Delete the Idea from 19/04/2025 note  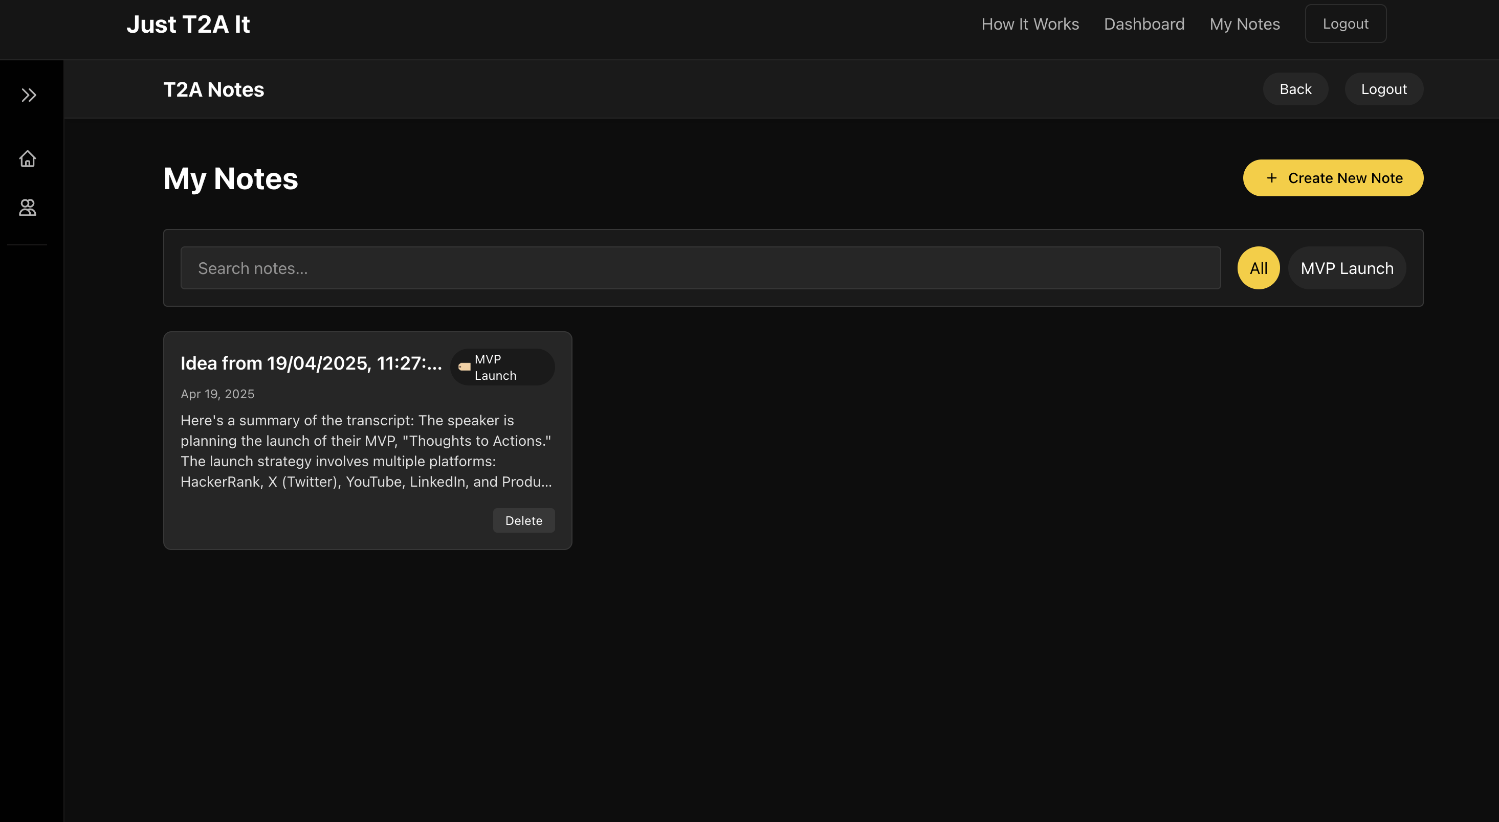click(523, 520)
